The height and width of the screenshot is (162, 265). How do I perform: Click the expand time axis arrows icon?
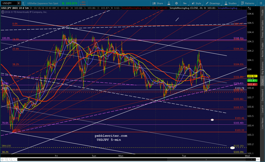(258, 159)
